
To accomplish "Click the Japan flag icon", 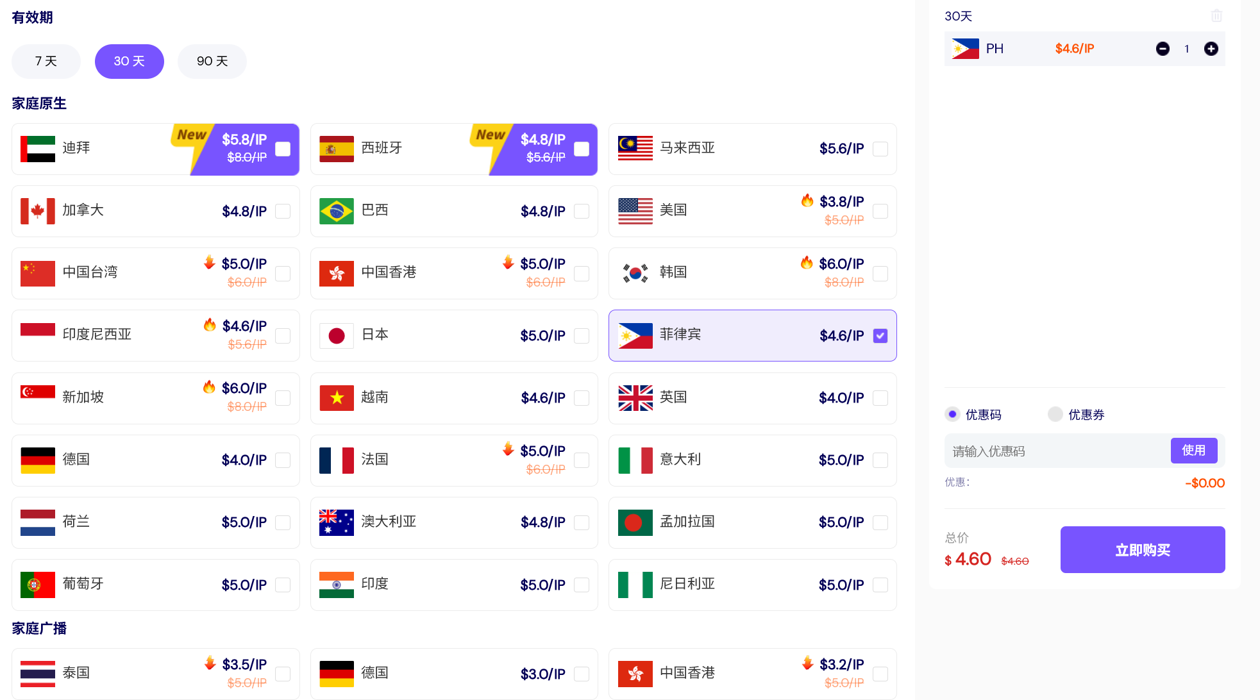I will point(336,335).
